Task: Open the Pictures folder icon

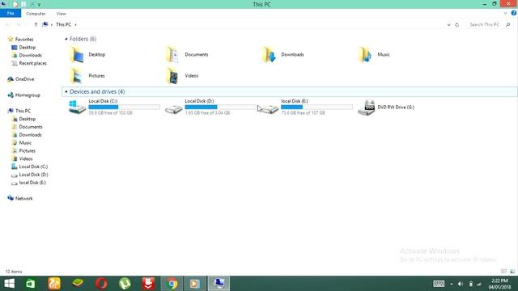Action: pyautogui.click(x=77, y=76)
